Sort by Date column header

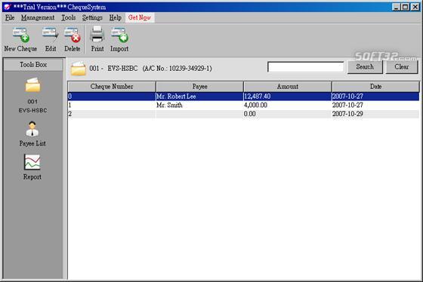(x=375, y=87)
